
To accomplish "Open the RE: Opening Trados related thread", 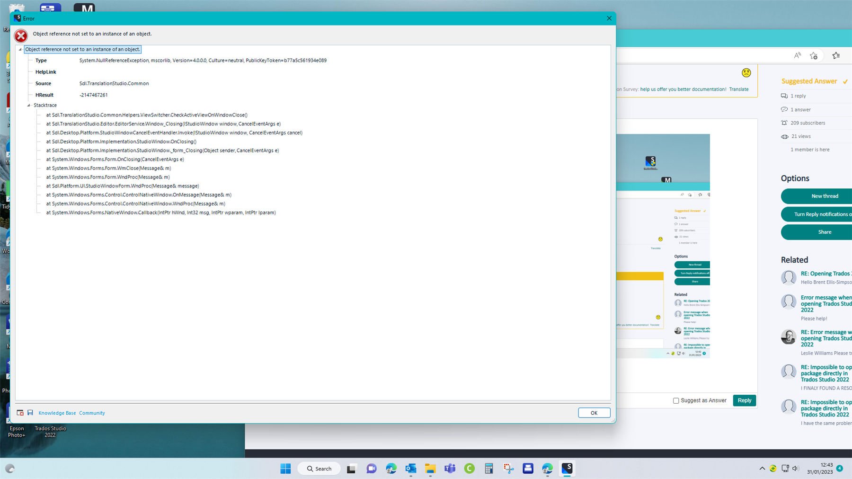I will pos(826,274).
